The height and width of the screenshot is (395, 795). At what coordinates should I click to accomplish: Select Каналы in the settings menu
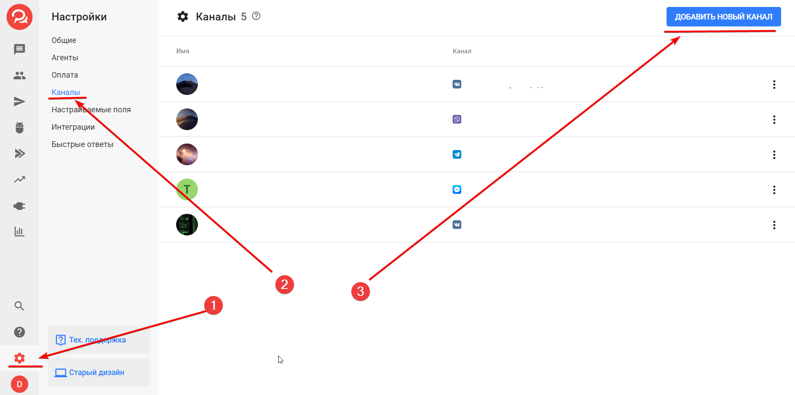pyautogui.click(x=66, y=92)
